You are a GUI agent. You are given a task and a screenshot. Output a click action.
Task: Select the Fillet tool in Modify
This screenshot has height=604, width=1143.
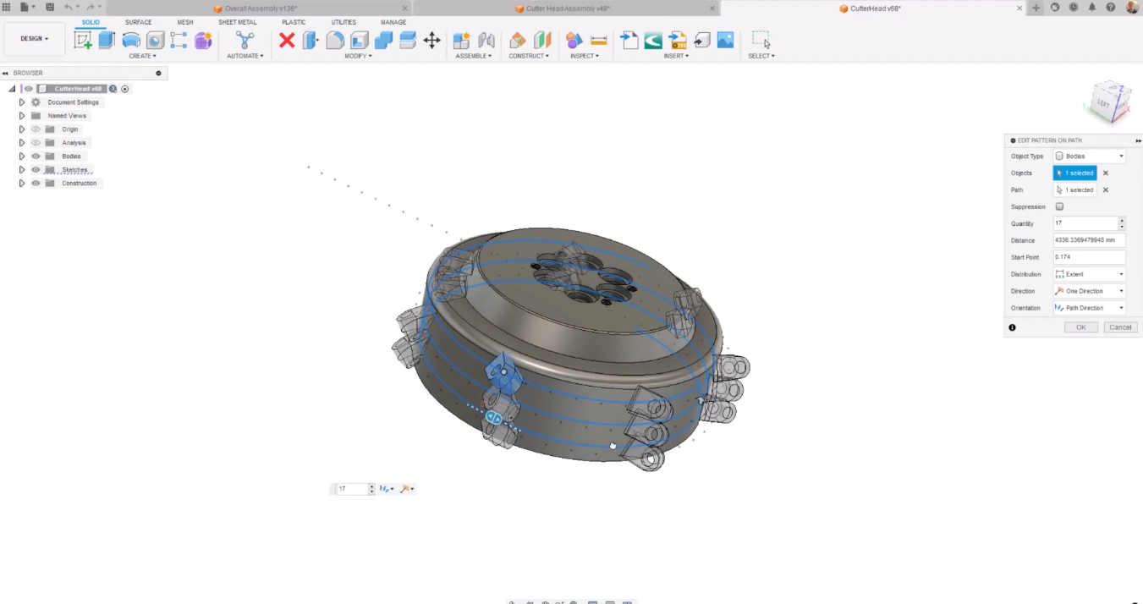pos(335,41)
